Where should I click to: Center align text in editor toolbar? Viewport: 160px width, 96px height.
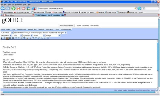pos(10,38)
